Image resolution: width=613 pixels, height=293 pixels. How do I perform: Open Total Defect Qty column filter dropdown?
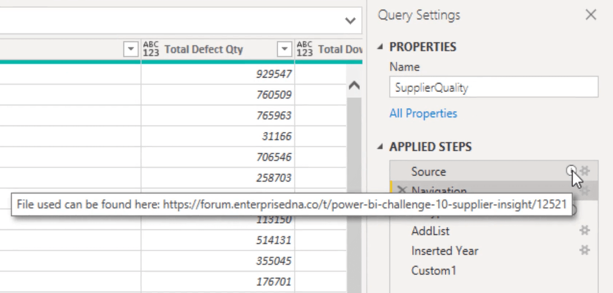(x=284, y=49)
